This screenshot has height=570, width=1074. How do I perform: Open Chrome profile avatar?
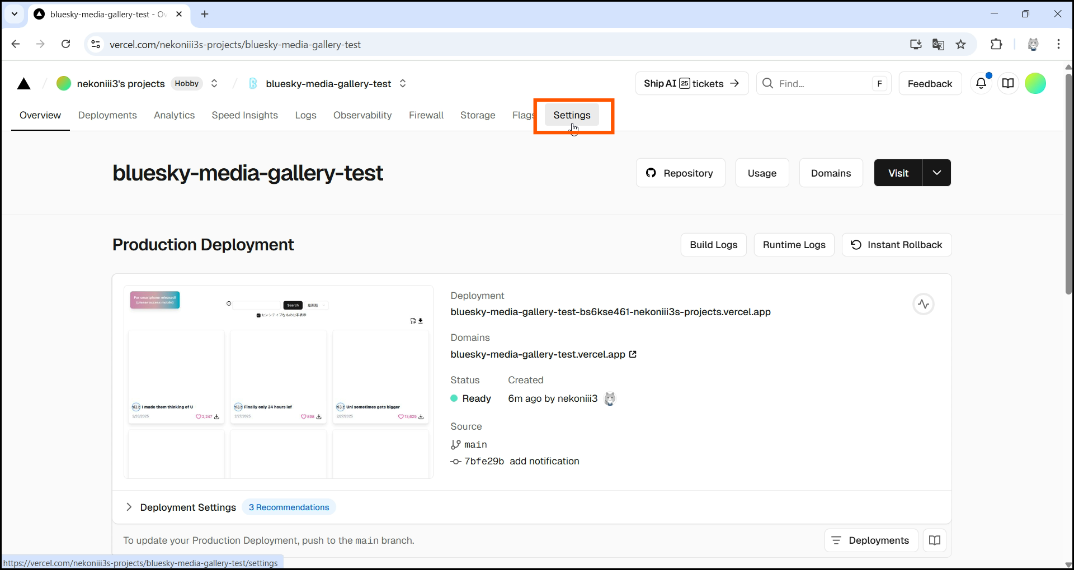coord(1033,44)
